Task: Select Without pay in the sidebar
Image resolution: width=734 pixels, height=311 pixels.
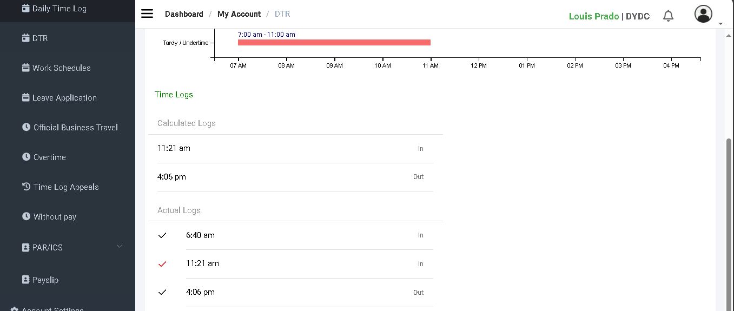Action: (x=55, y=216)
